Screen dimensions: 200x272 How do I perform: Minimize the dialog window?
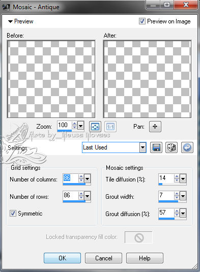click(x=153, y=5)
